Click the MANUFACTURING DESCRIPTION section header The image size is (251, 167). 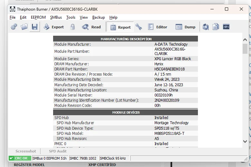tap(126, 39)
